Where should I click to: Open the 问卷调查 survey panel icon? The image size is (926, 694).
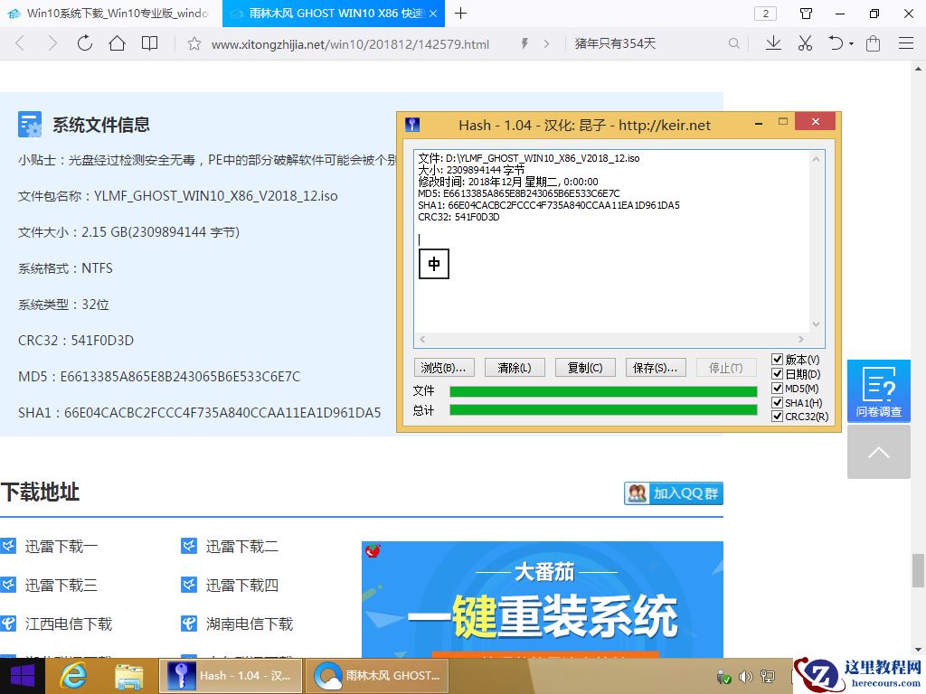click(878, 390)
